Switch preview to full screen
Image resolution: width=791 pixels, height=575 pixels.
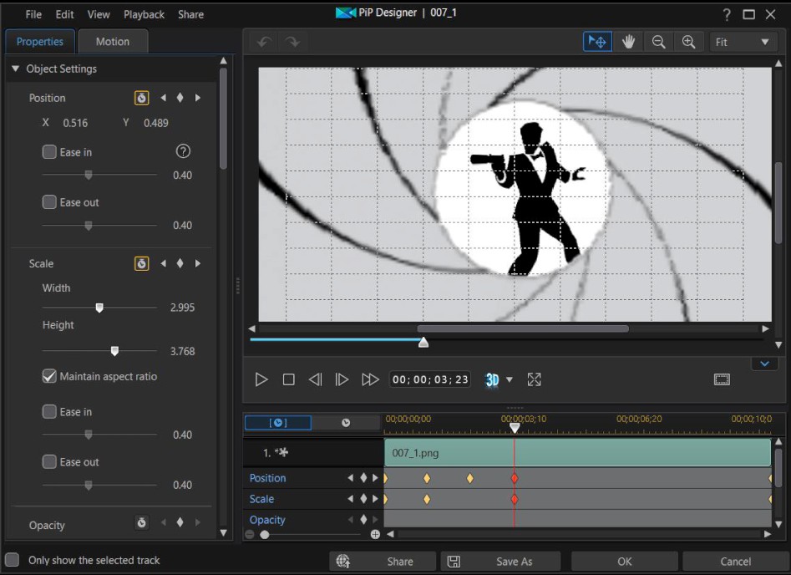coord(535,379)
